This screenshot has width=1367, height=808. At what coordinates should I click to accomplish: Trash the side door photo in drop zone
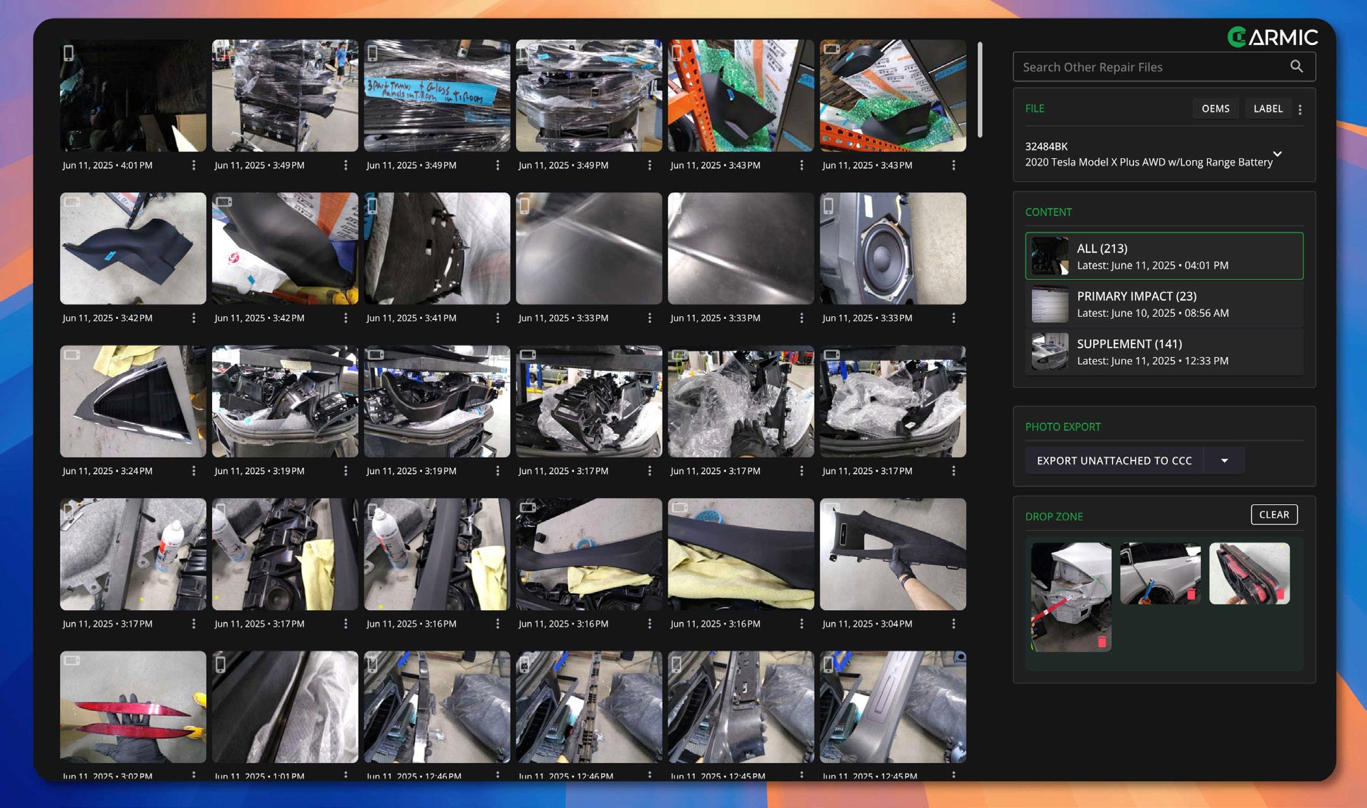click(1191, 594)
